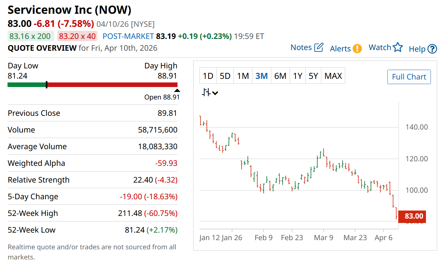Click the headline last price 83.00
This screenshot has height=265, width=442.
(20, 24)
